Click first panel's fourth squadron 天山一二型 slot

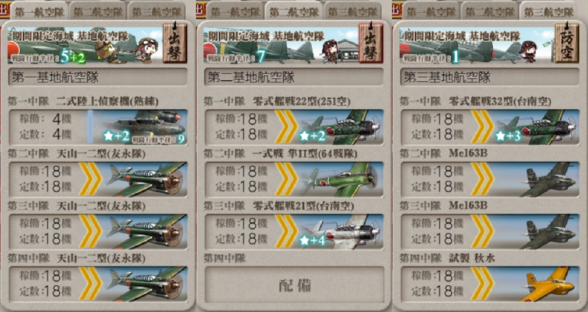(98, 284)
